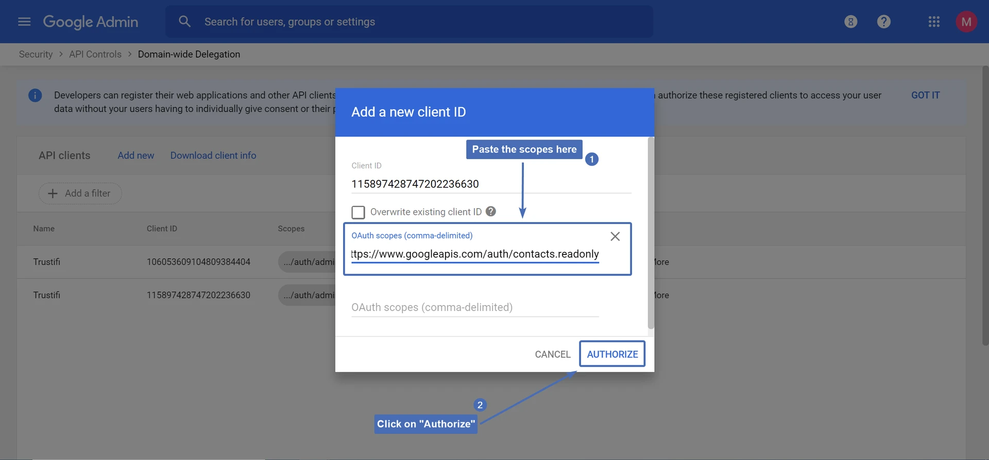Click the Add new link
This screenshot has height=460, width=989.
(x=135, y=156)
